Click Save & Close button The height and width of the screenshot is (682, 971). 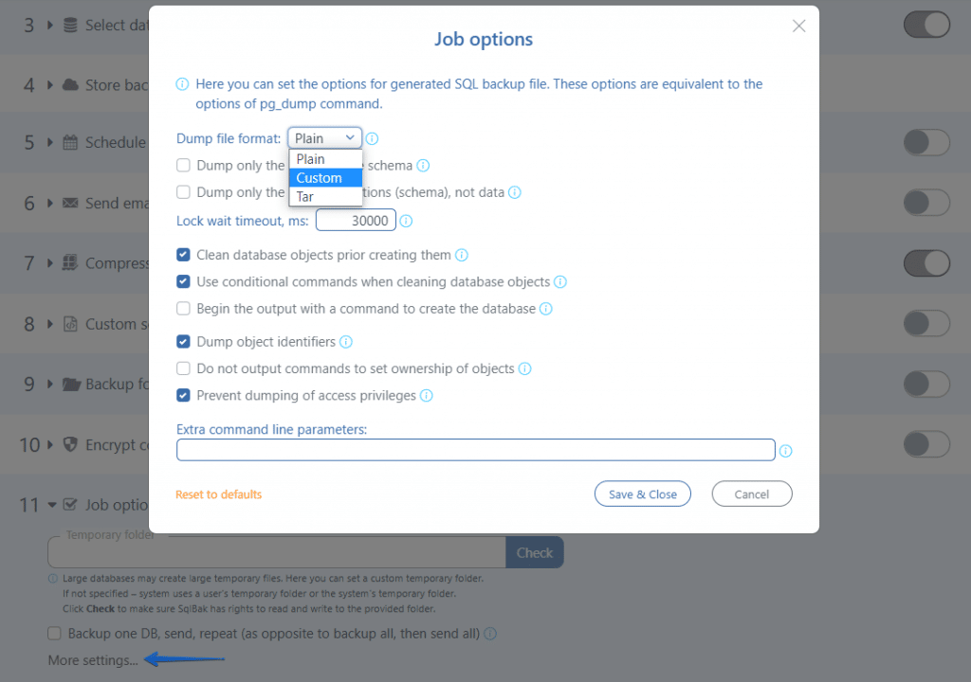(643, 494)
